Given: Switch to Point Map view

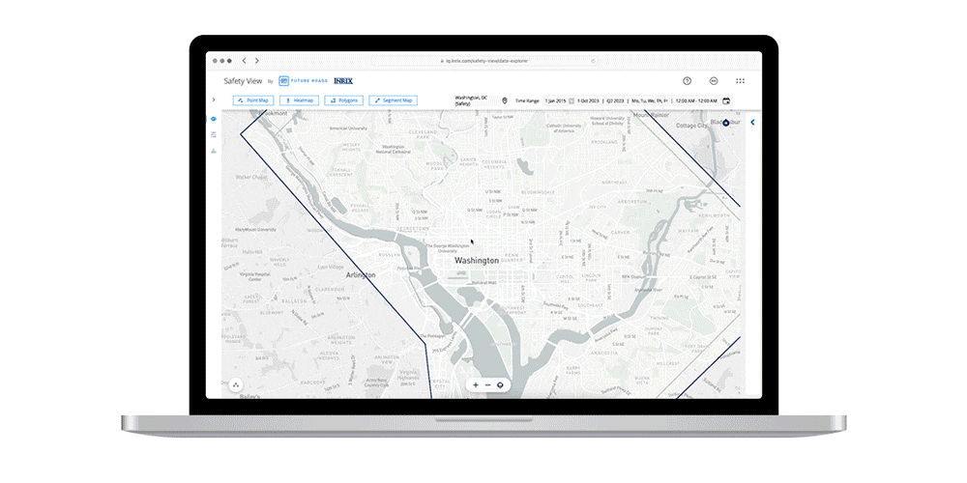Looking at the screenshot, I should 252,100.
